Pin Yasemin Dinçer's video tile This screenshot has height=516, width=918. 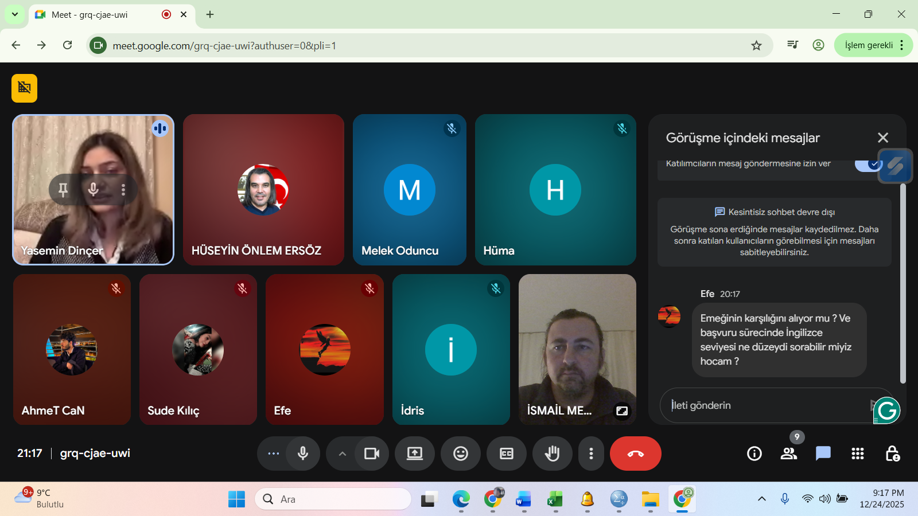click(63, 189)
